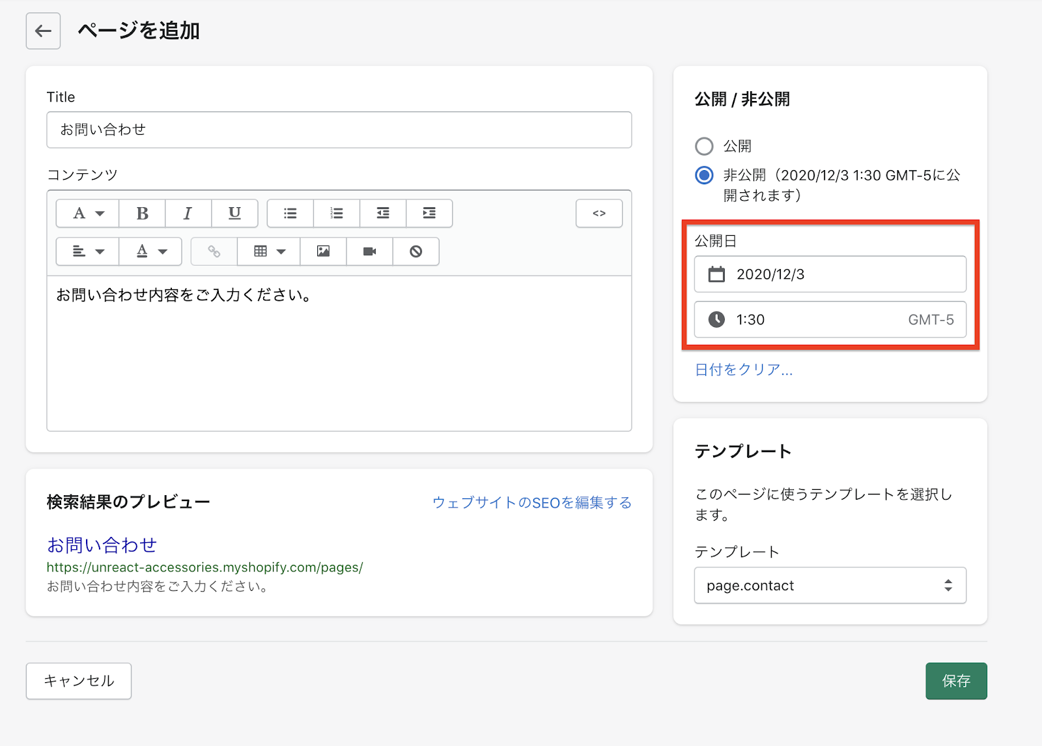Image resolution: width=1042 pixels, height=746 pixels.
Task: Click the Title input field
Action: tap(339, 130)
